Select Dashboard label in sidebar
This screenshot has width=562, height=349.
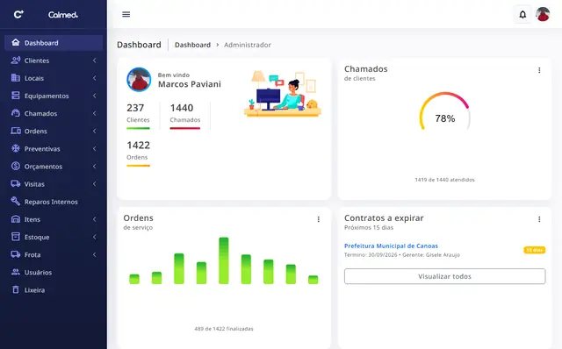click(x=41, y=43)
